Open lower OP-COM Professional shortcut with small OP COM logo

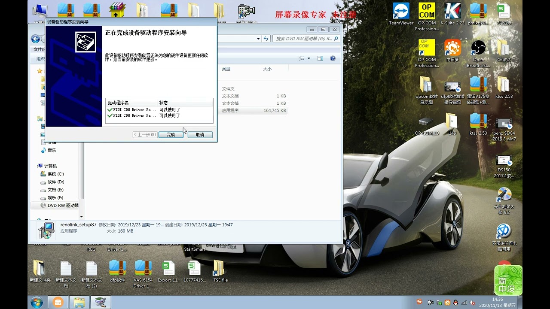point(427,54)
